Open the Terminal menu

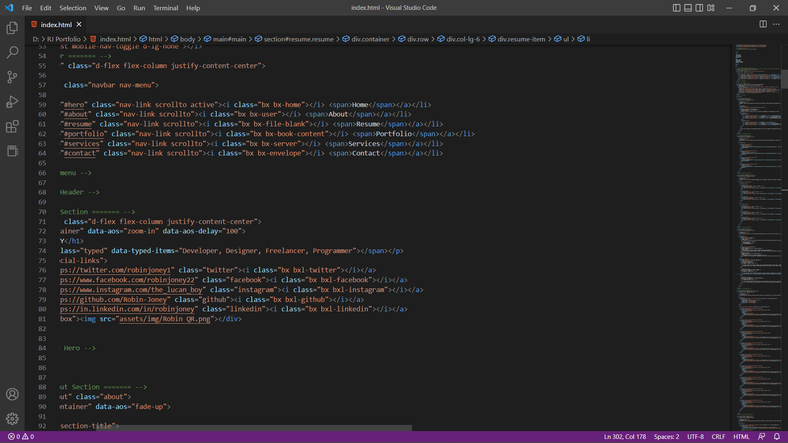pyautogui.click(x=165, y=8)
